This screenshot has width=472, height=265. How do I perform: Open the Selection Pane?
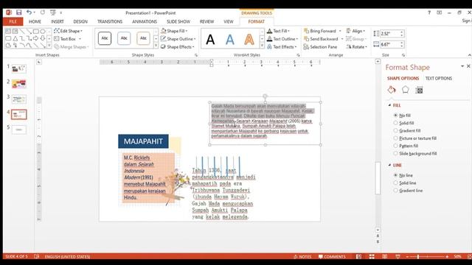pos(320,47)
